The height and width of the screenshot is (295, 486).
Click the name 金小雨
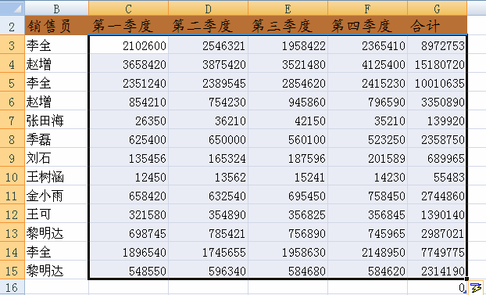(x=45, y=196)
